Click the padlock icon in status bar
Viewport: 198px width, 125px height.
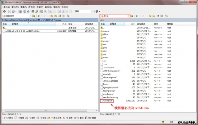coord(163,122)
